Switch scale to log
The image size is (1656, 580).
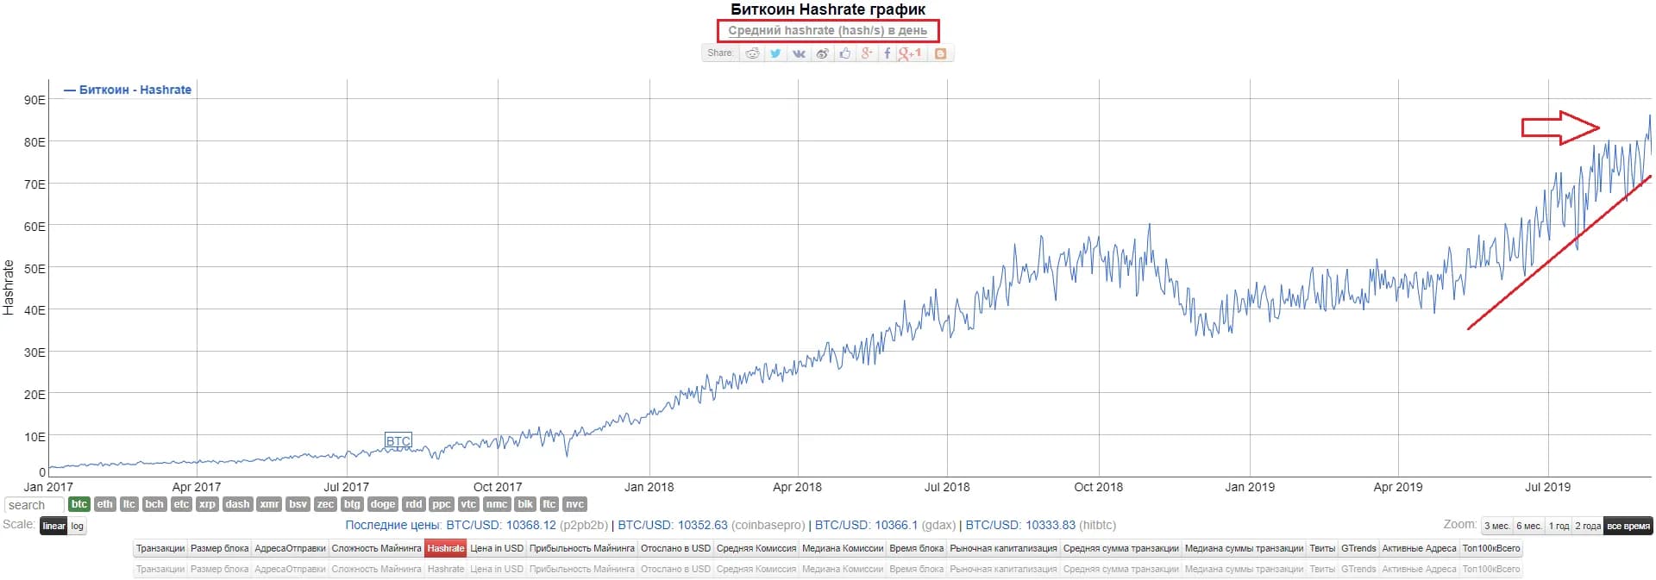pos(78,526)
